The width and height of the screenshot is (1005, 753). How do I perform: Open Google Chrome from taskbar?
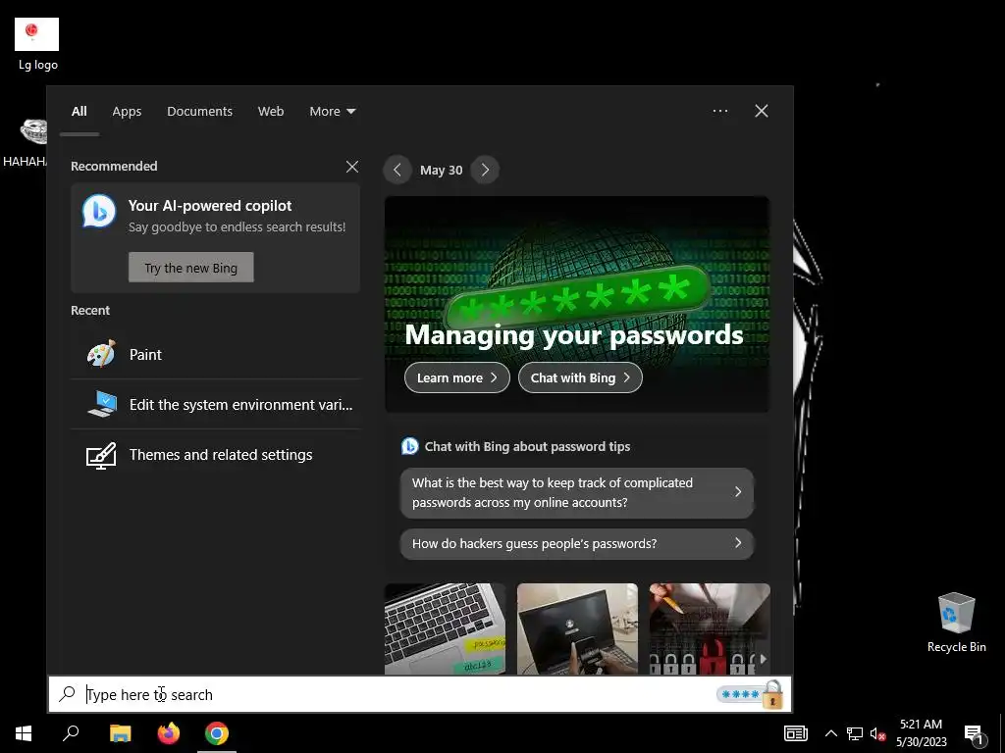click(x=217, y=733)
